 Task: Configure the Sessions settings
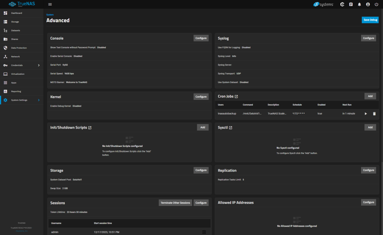(x=201, y=203)
